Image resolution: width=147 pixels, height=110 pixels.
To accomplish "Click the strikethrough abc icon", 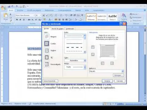I will [29, 20].
